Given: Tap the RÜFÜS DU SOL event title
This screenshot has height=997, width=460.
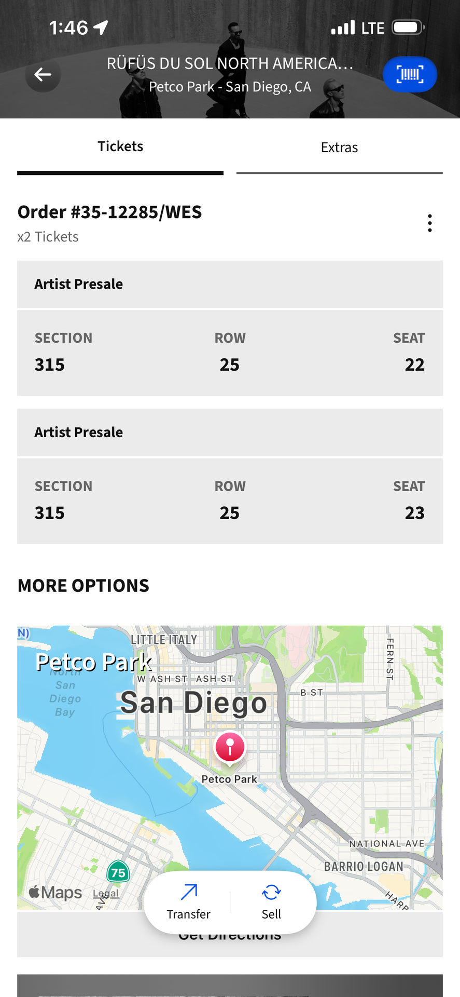Looking at the screenshot, I should tap(230, 63).
